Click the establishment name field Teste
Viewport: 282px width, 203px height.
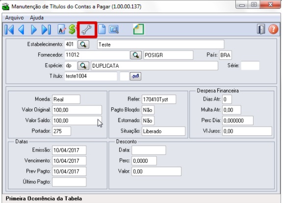point(160,45)
